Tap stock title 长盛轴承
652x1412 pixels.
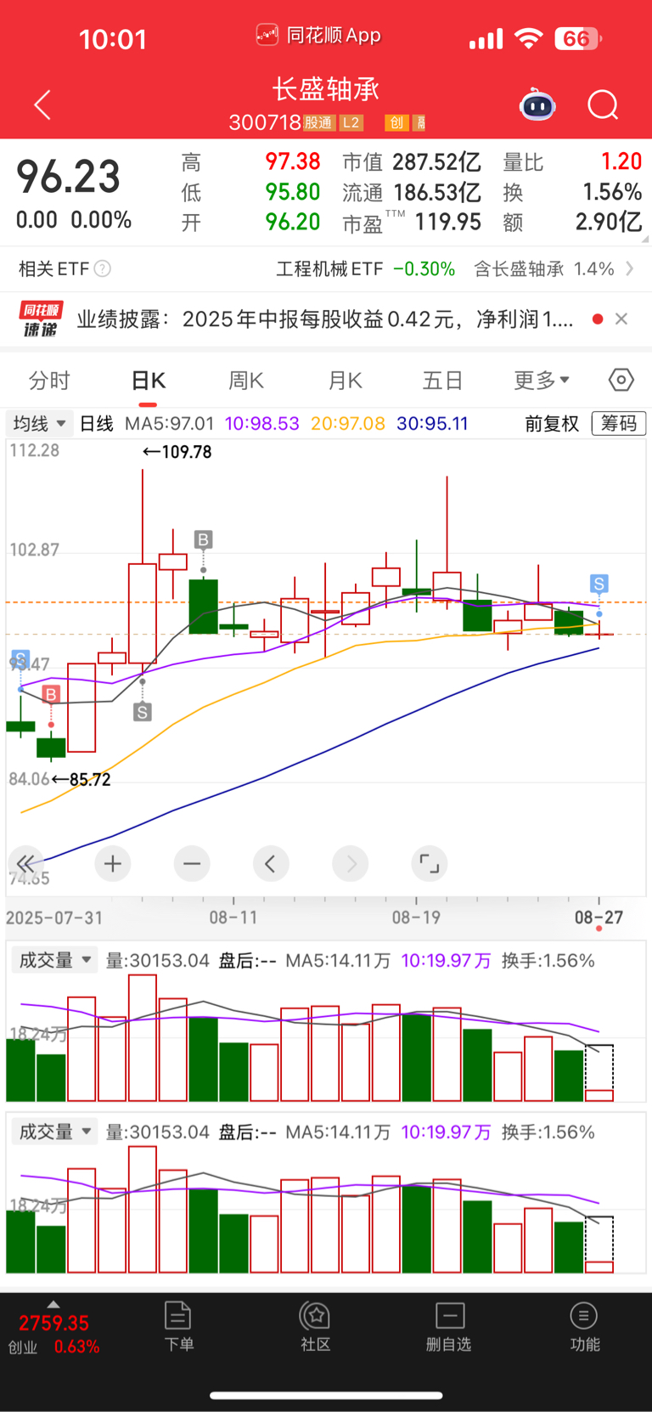[326, 89]
